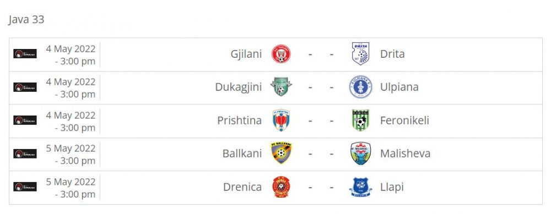This screenshot has width=551, height=214.
Task: Click the Gjilani club crest
Action: click(281, 54)
